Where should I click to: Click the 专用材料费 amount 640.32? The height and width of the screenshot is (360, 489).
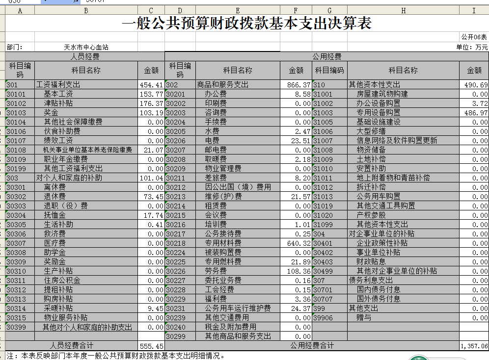click(x=296, y=243)
